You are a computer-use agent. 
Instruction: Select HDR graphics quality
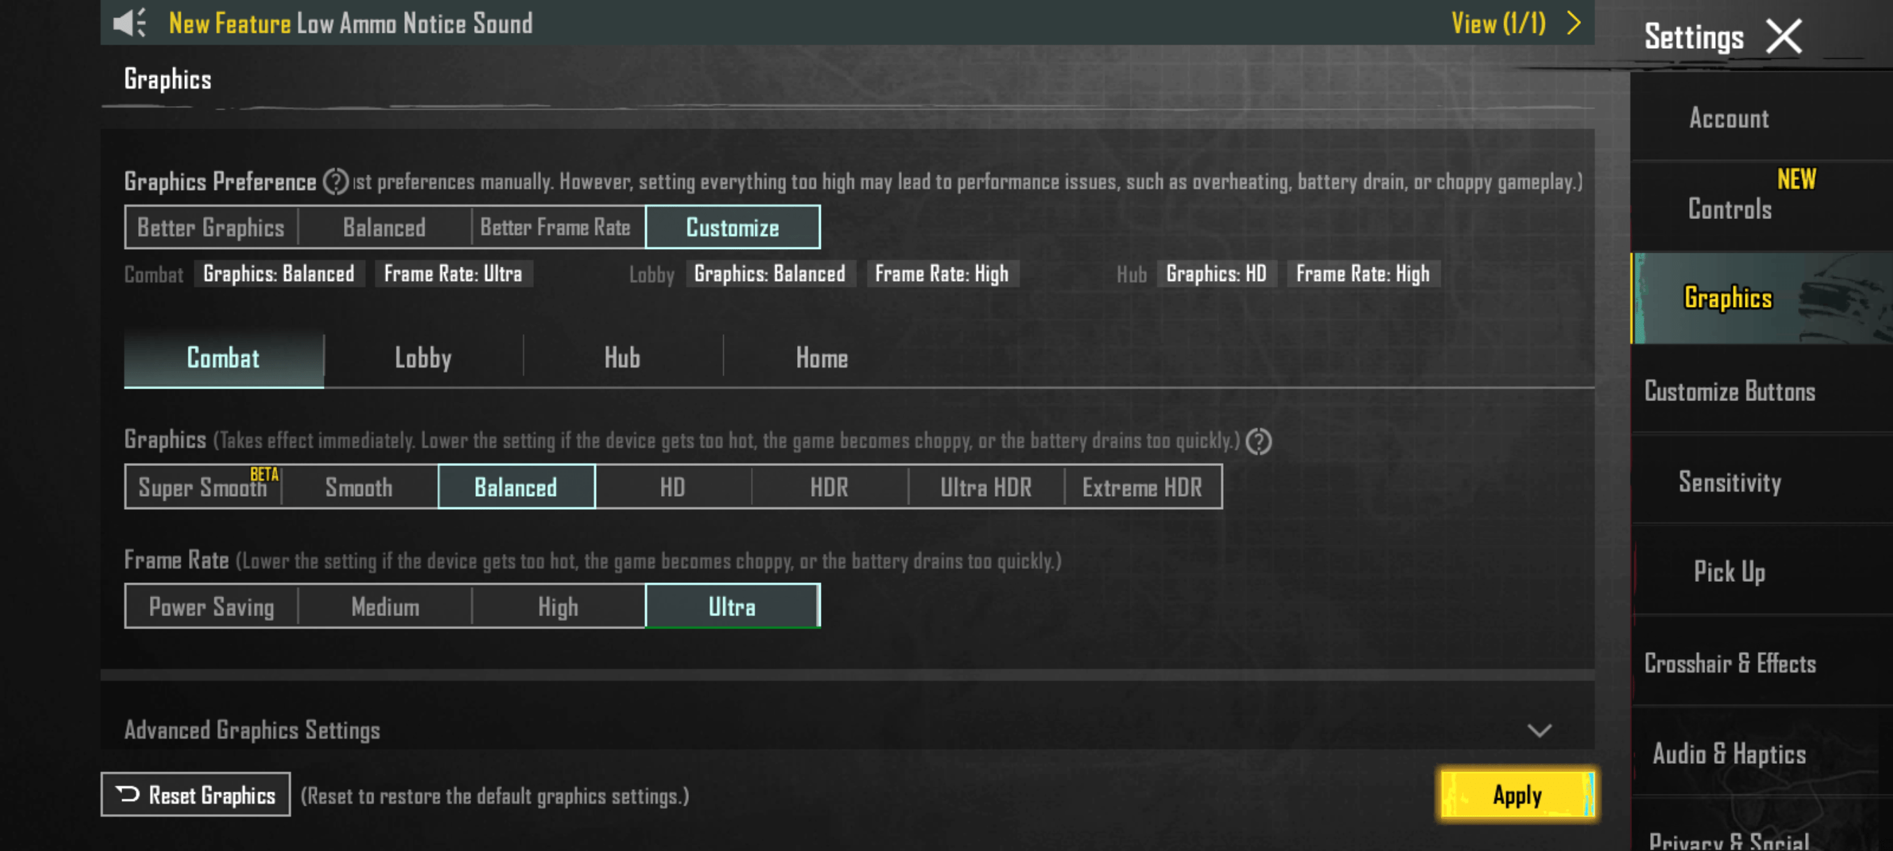tap(829, 487)
